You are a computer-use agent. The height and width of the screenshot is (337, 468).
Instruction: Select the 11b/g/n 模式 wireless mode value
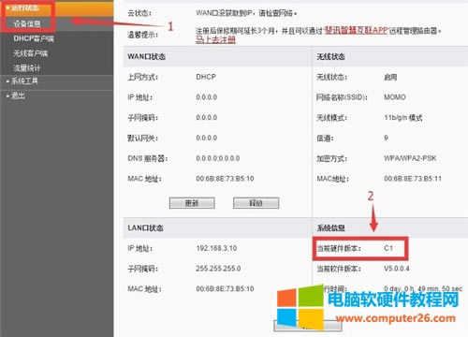pyautogui.click(x=403, y=118)
